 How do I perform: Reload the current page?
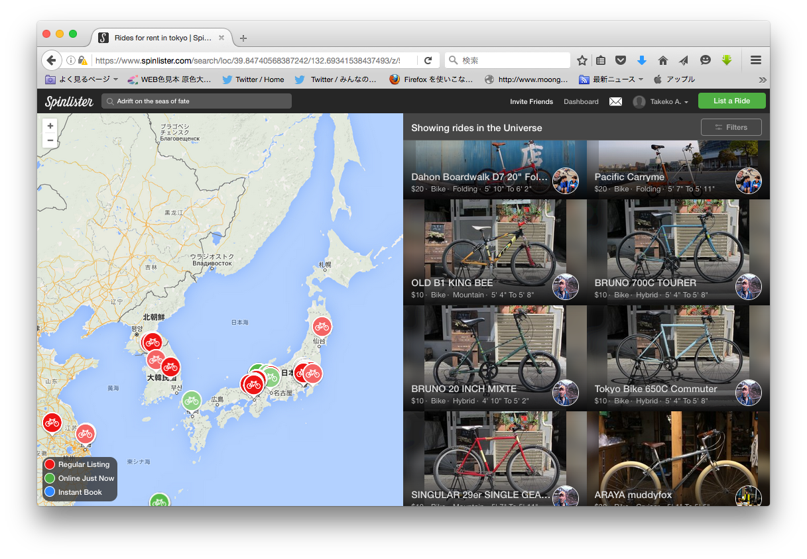428,60
